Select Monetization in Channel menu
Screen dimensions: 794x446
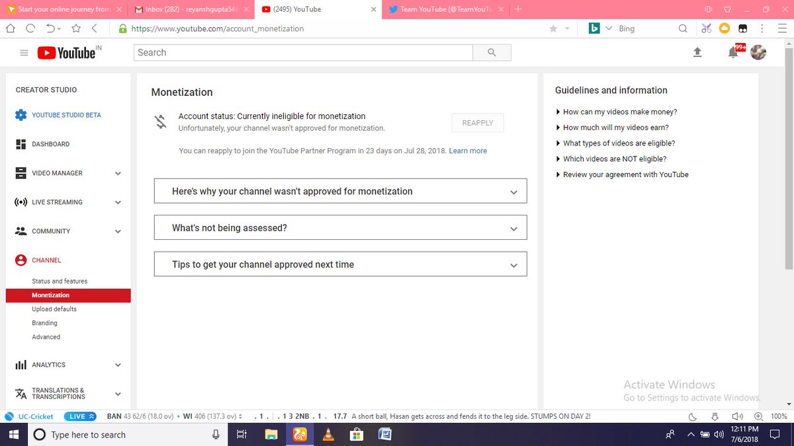[x=68, y=295]
